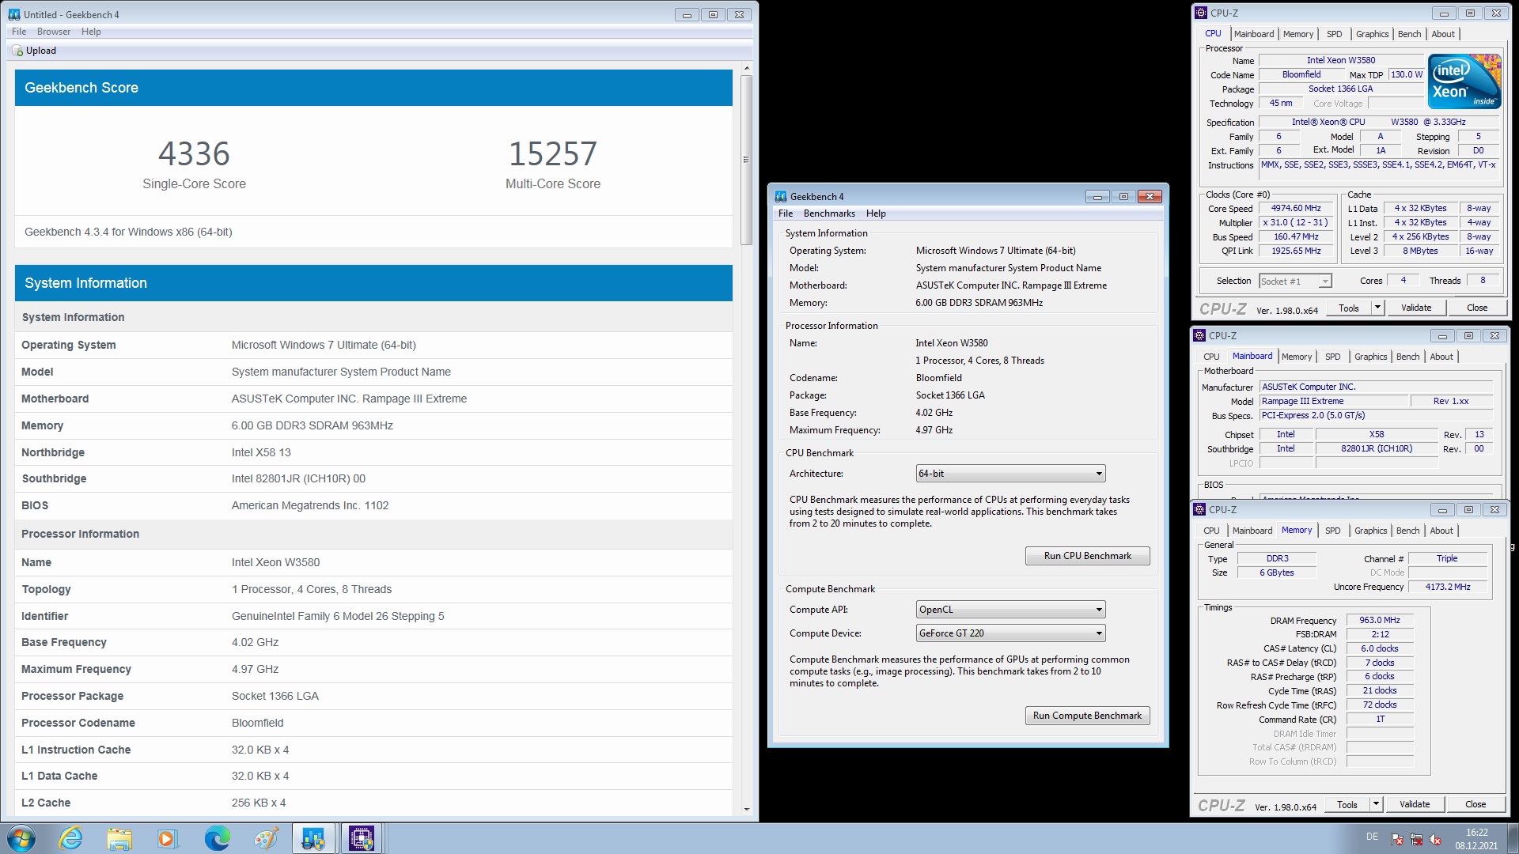Open File menu in Untitled Geekbench window
Viewport: 1519px width, 854px height.
pyautogui.click(x=19, y=32)
